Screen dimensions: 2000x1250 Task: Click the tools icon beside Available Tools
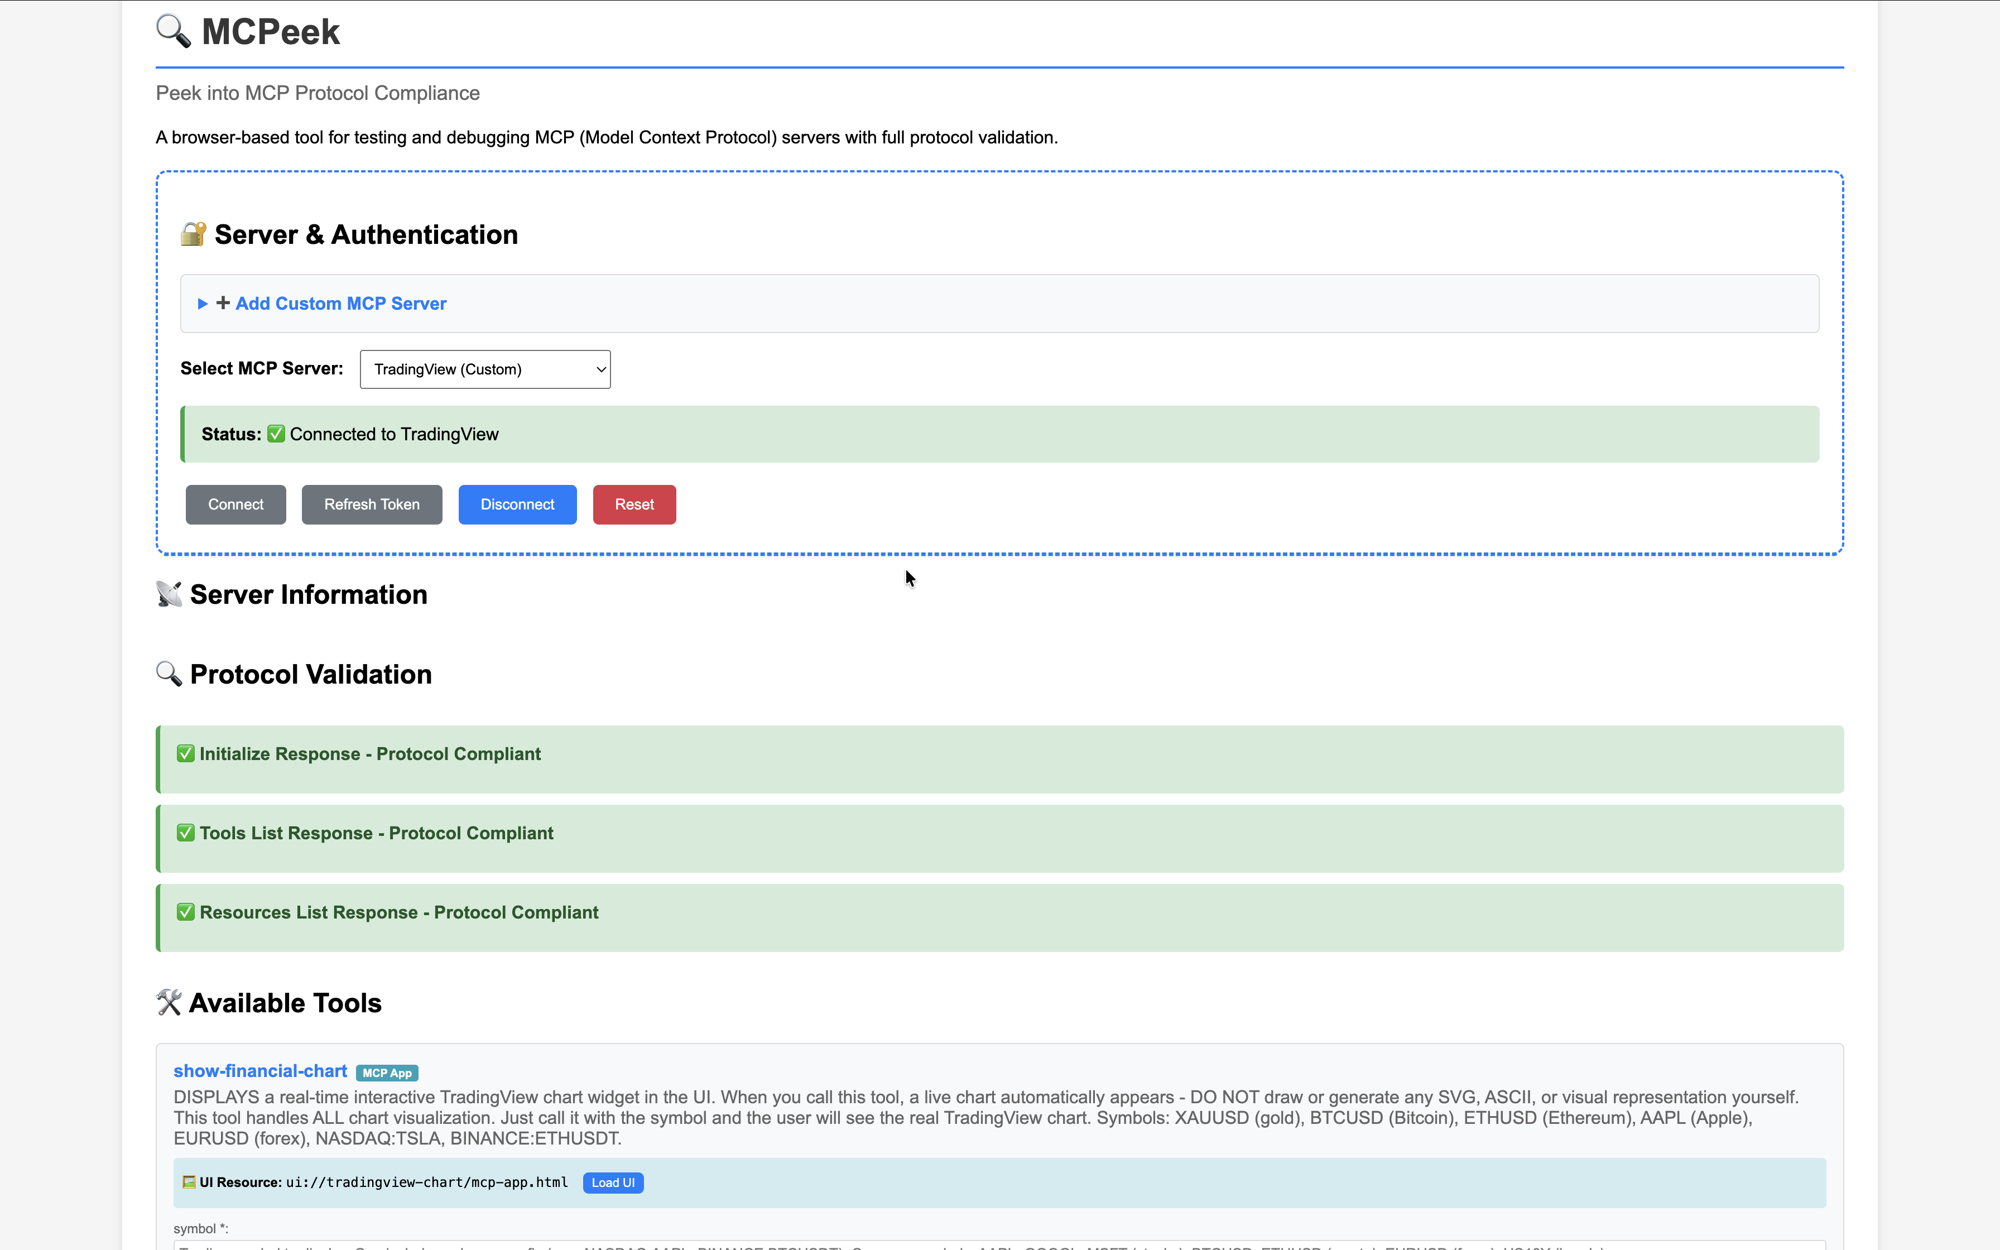tap(169, 1002)
